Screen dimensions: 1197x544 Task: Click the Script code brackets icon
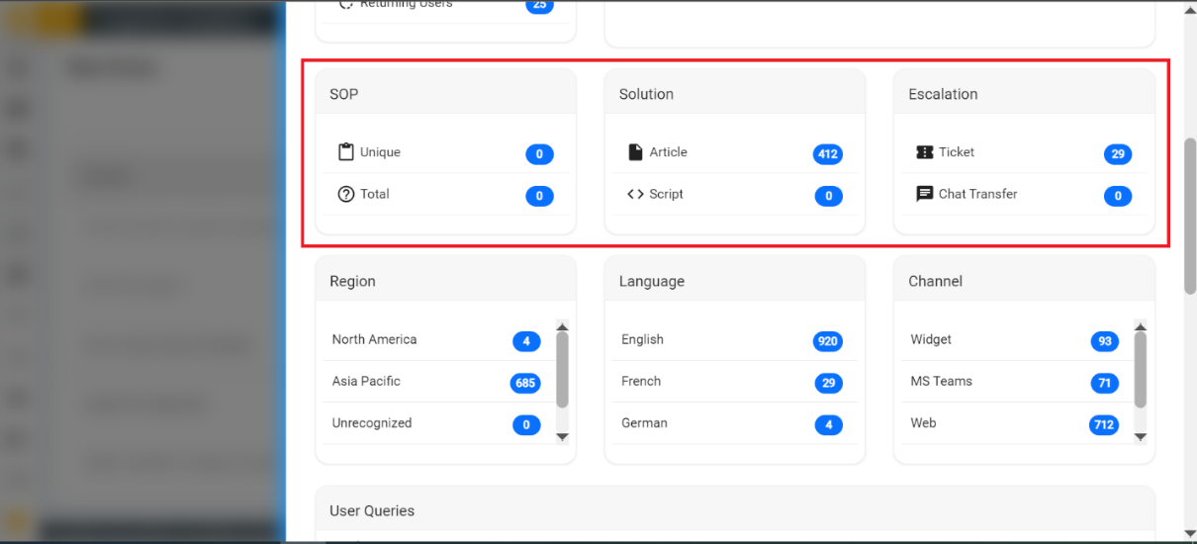tap(635, 194)
